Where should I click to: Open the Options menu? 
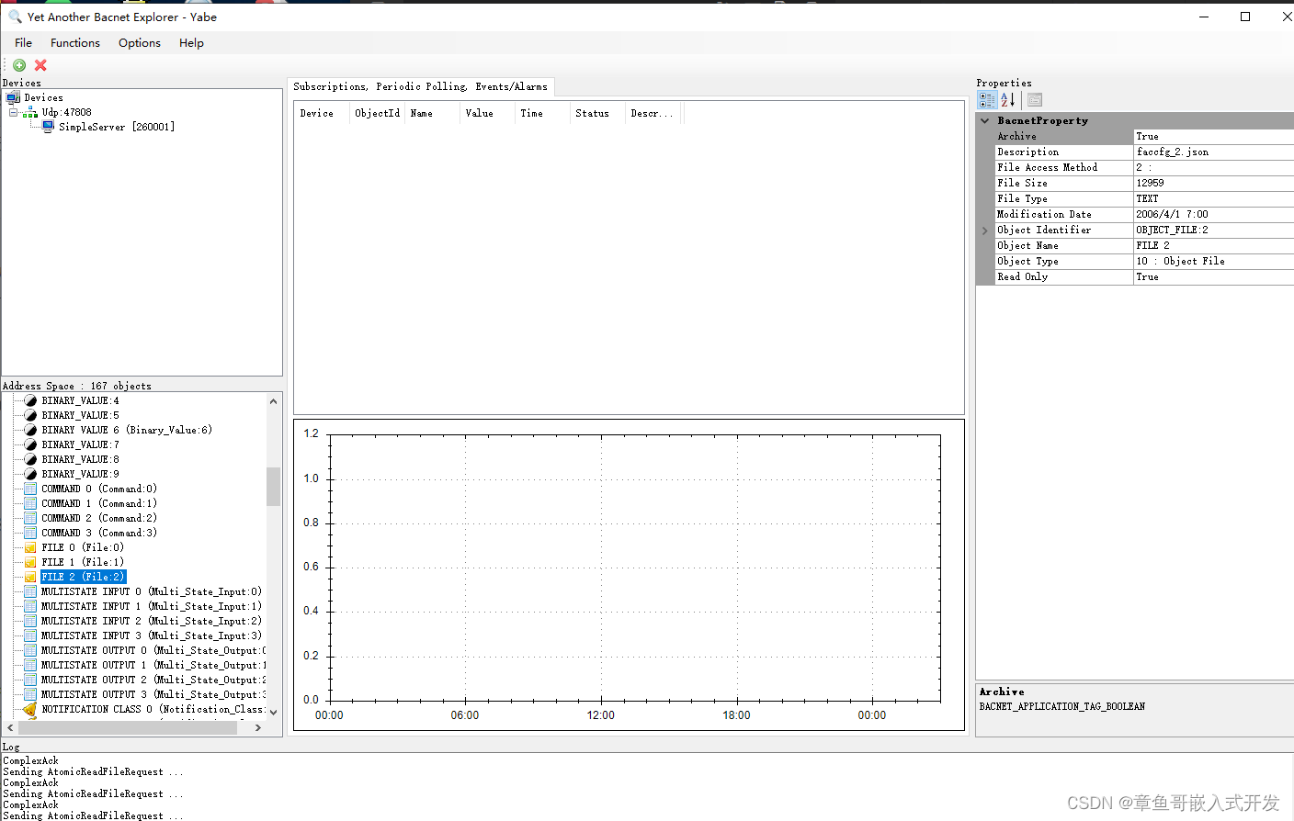(139, 42)
